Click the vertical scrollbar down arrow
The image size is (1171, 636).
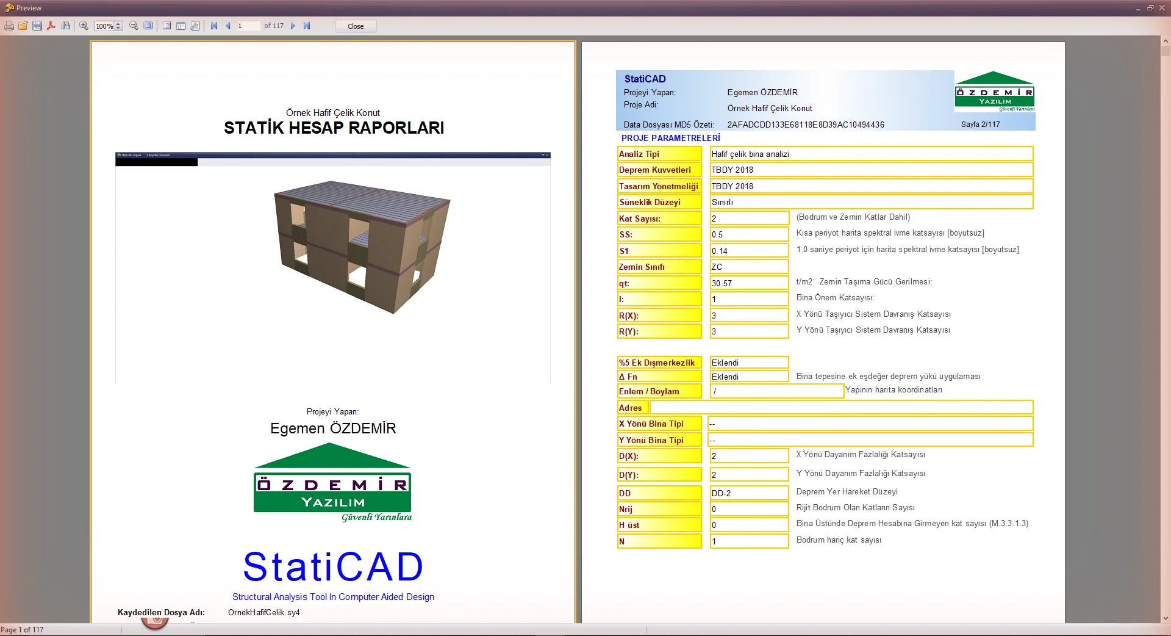pos(1166,618)
